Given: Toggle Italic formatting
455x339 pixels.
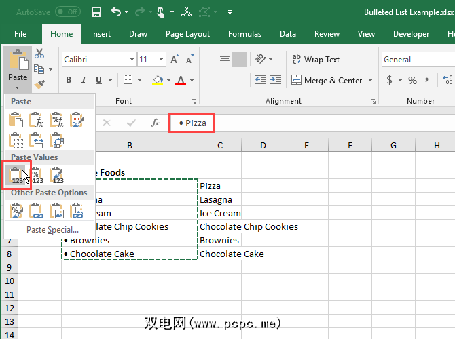Looking at the screenshot, I should pos(84,80).
